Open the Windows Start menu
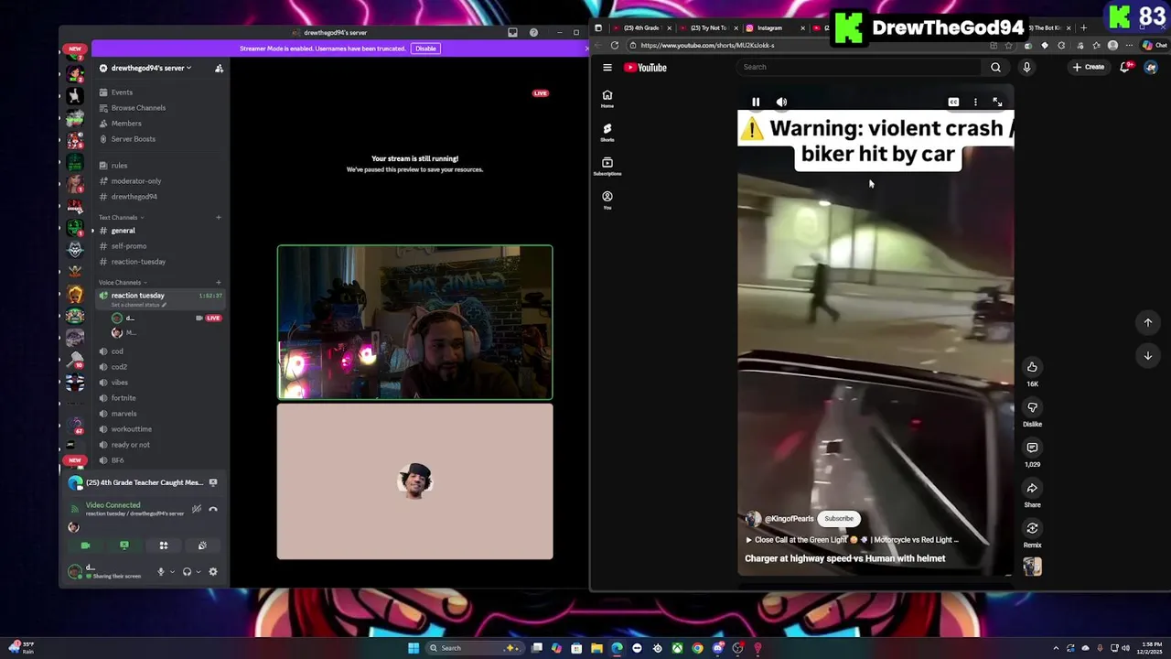 tap(414, 648)
